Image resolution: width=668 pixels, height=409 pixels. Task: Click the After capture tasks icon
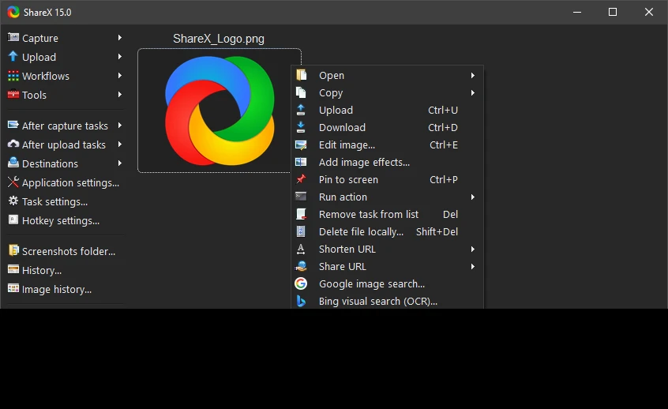click(13, 125)
